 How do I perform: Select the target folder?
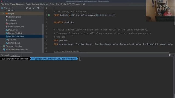[11, 14]
